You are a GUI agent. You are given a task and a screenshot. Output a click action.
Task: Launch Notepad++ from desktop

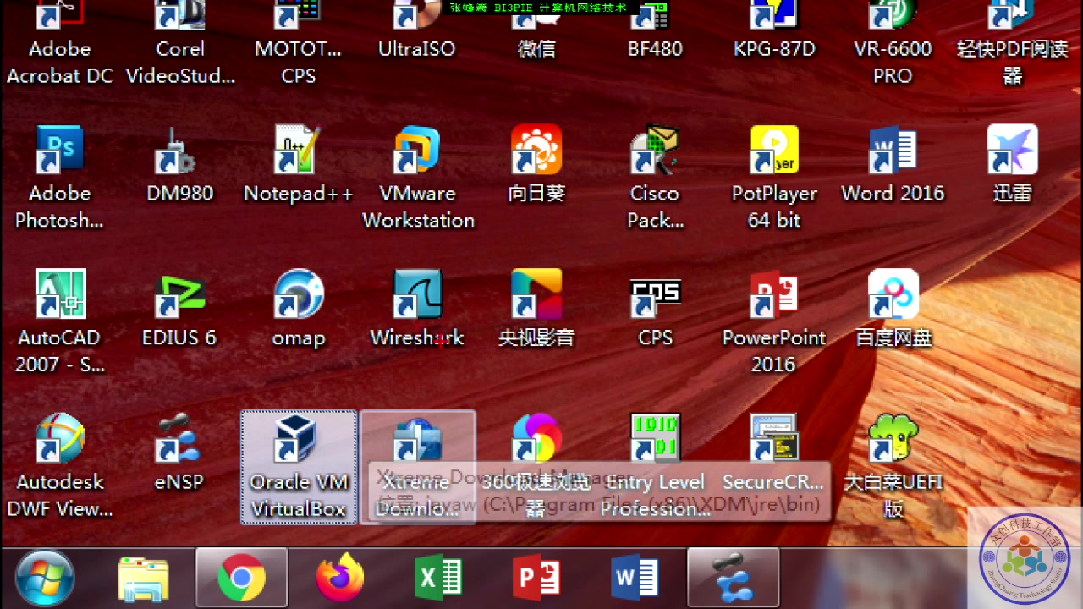[299, 166]
